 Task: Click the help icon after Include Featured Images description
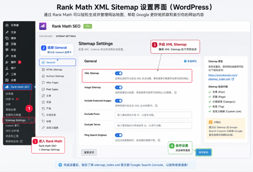click(x=156, y=106)
